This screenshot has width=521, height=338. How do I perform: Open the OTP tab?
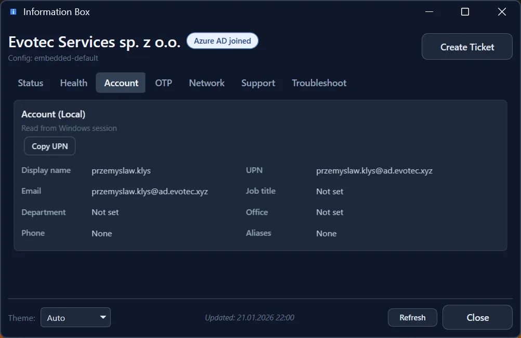click(x=163, y=83)
